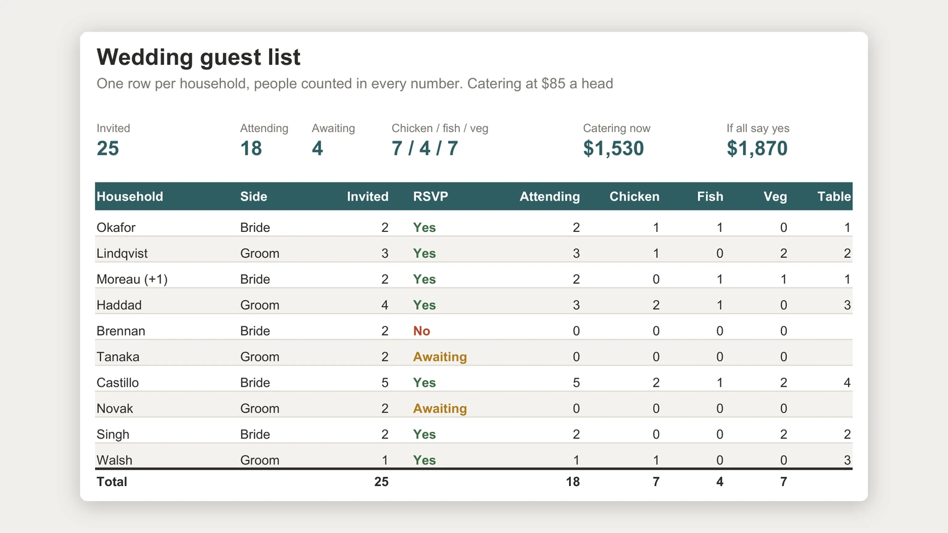The width and height of the screenshot is (948, 533).
Task: Click Groom side cell in Lindqvist row
Action: click(260, 253)
